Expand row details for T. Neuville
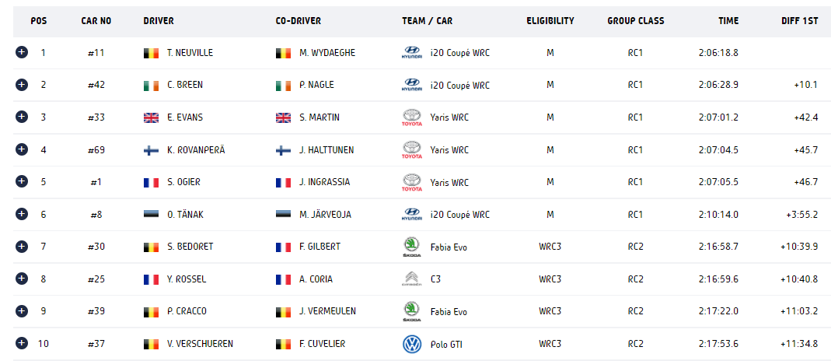The width and height of the screenshot is (831, 361). [x=21, y=52]
